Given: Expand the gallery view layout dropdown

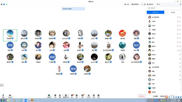Looking at the screenshot, I should tap(135, 4).
